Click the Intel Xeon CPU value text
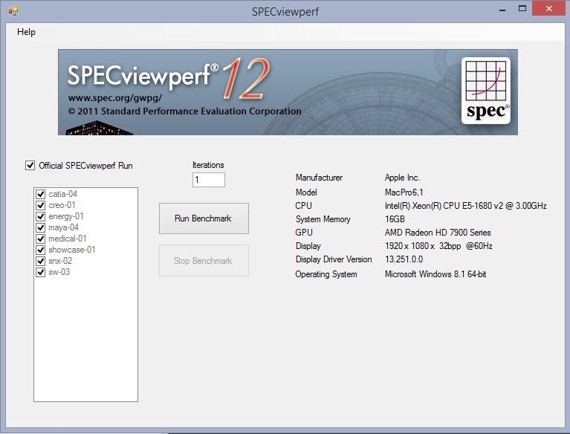The image size is (570, 434). coord(466,206)
